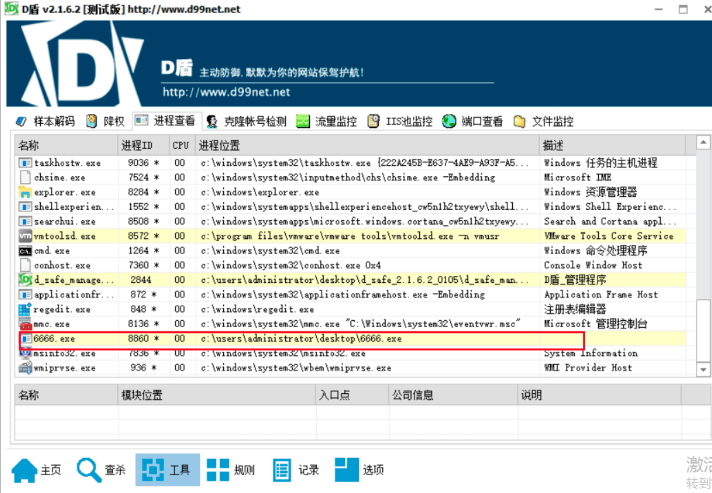Image resolution: width=712 pixels, height=493 pixels.
Task: Click the scroll-down arrow of process list
Action: click(703, 369)
